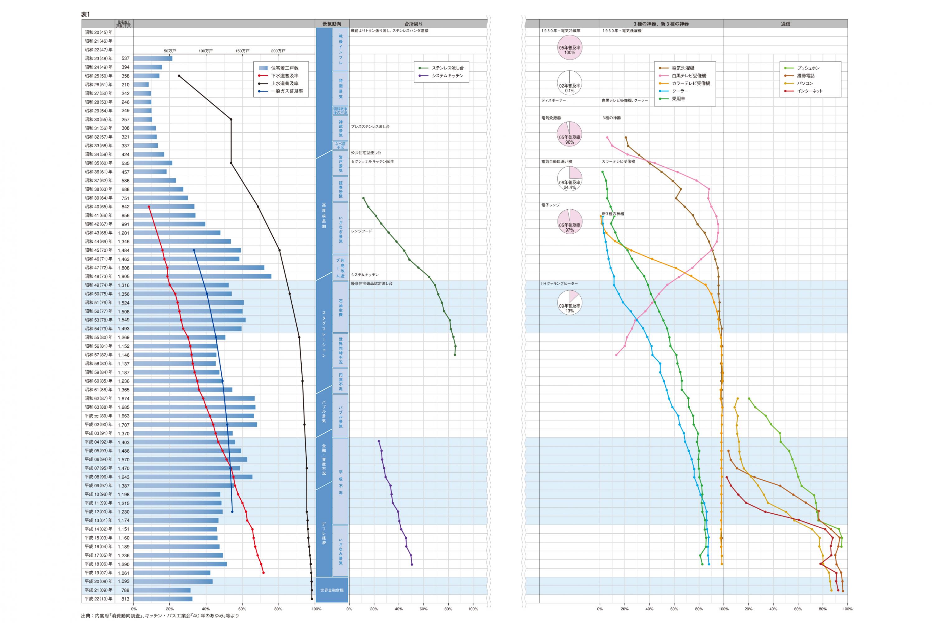Screen dimensions: 934x623
Task: Click the IHクッキングヒーター 13% pie chart
Action: [x=569, y=303]
